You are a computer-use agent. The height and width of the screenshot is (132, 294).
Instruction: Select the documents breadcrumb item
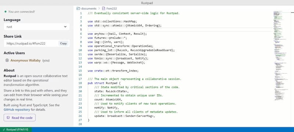point(89,8)
